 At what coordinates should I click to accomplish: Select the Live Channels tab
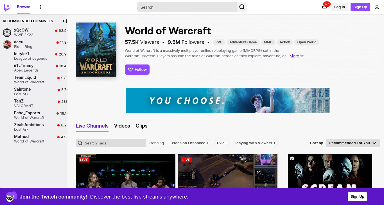[92, 126]
